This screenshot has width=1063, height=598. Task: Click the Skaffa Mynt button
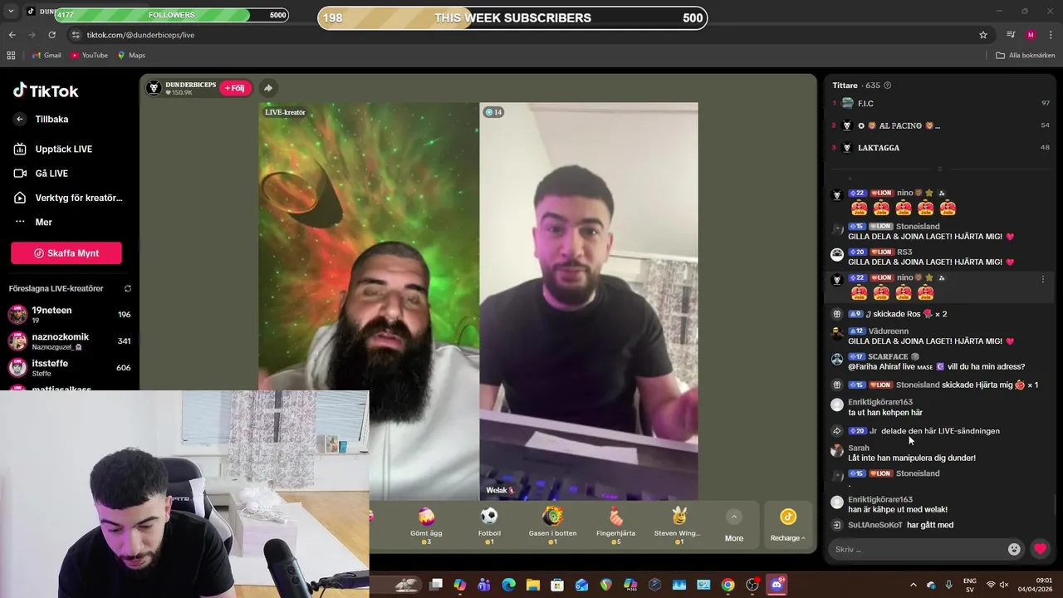click(x=66, y=253)
